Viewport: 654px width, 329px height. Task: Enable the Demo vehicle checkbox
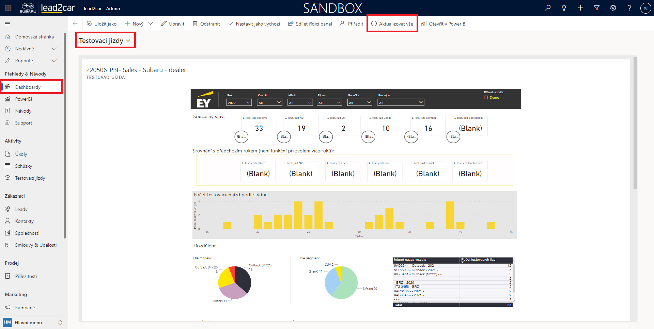coord(486,98)
